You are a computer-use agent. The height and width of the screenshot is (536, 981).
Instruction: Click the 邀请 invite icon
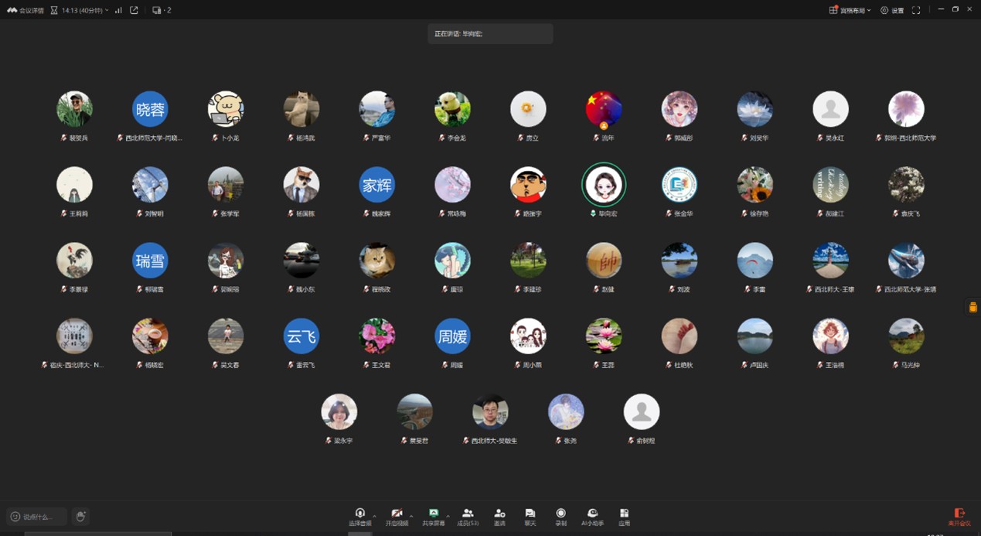click(x=499, y=516)
